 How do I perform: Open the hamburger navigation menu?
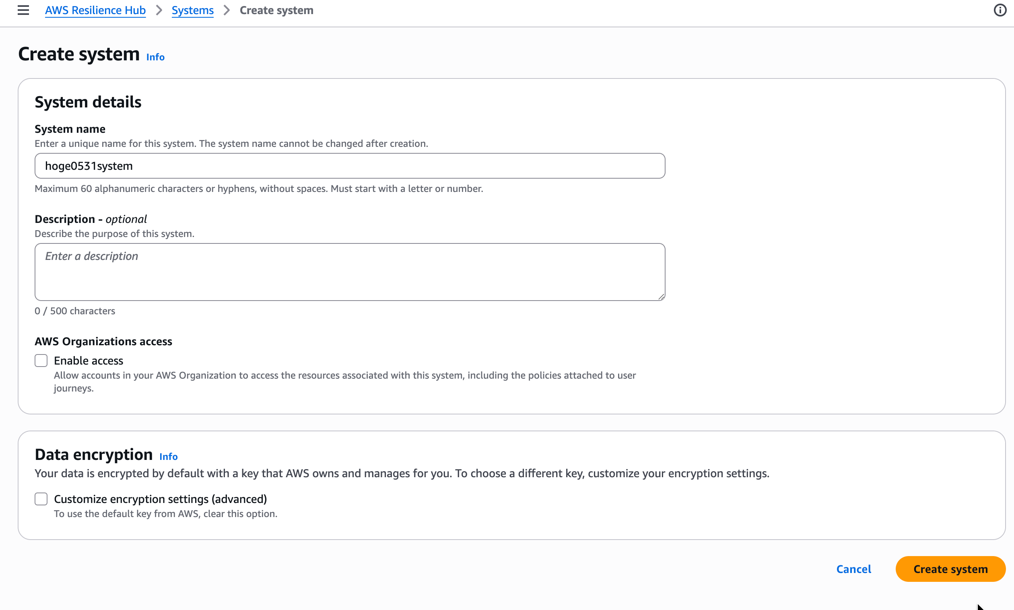pos(23,10)
